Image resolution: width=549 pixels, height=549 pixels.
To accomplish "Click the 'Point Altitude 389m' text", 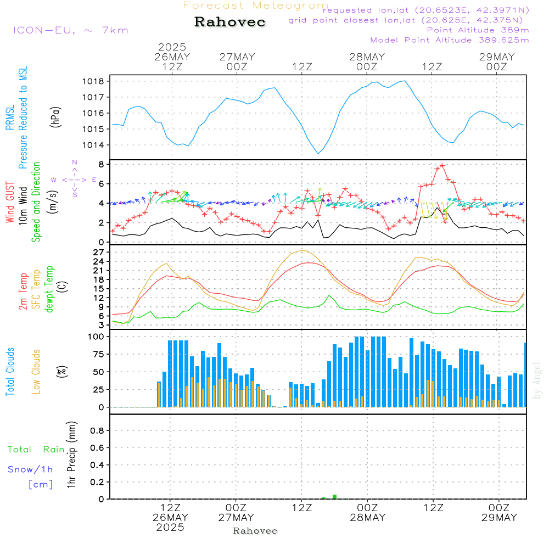I will (478, 30).
